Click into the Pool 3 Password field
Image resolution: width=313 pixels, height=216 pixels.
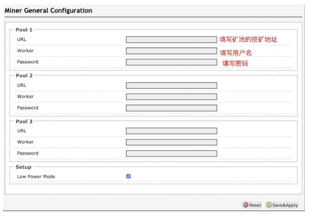coord(172,154)
